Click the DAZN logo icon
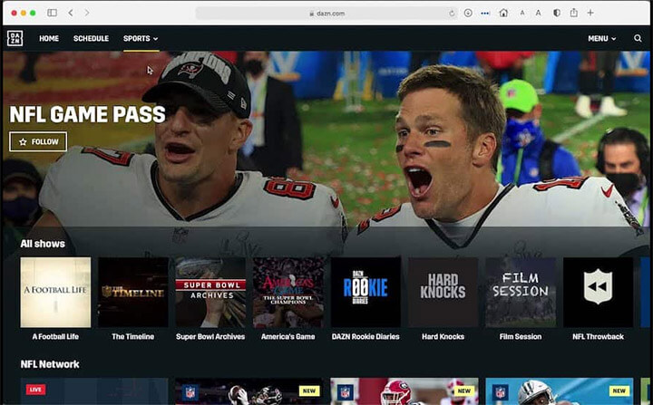Screen dimensions: 653x405 pyautogui.click(x=15, y=38)
